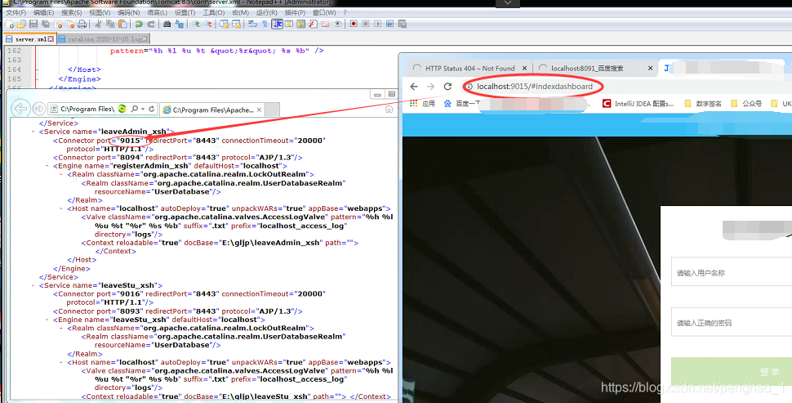Toggle the indent guide toolbar button

click(277, 25)
